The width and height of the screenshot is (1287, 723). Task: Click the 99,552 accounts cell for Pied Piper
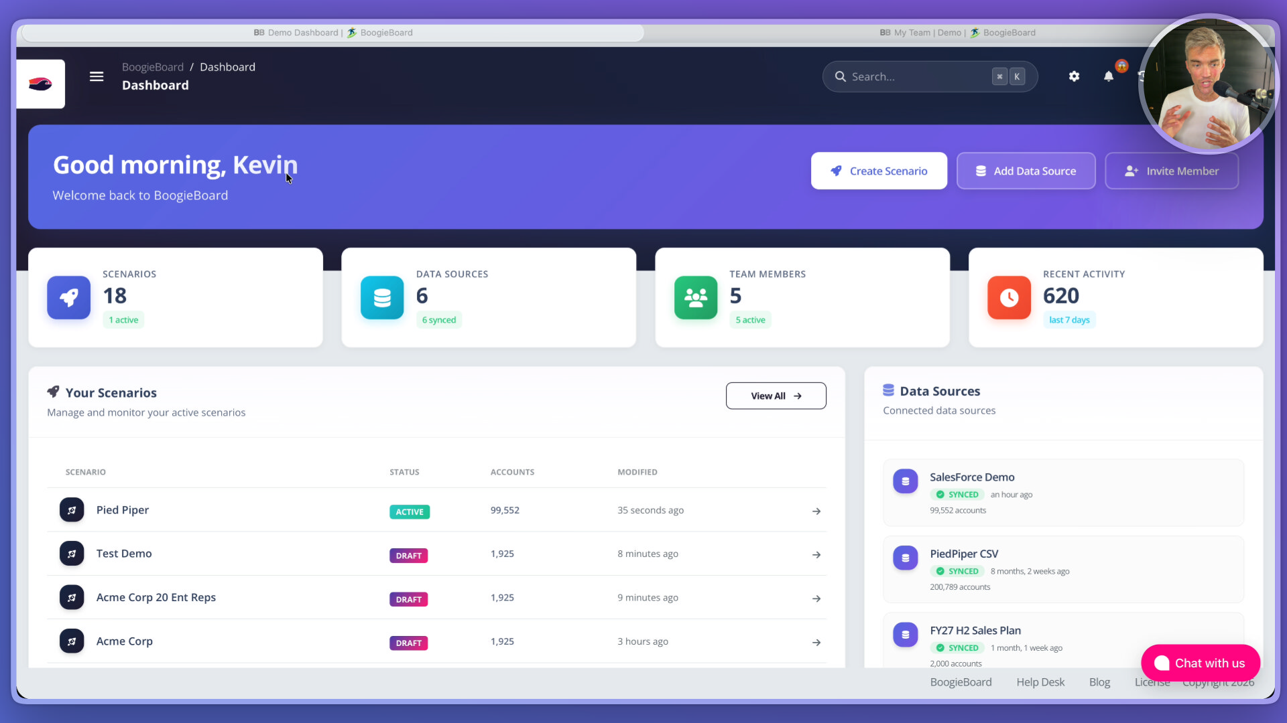click(505, 510)
